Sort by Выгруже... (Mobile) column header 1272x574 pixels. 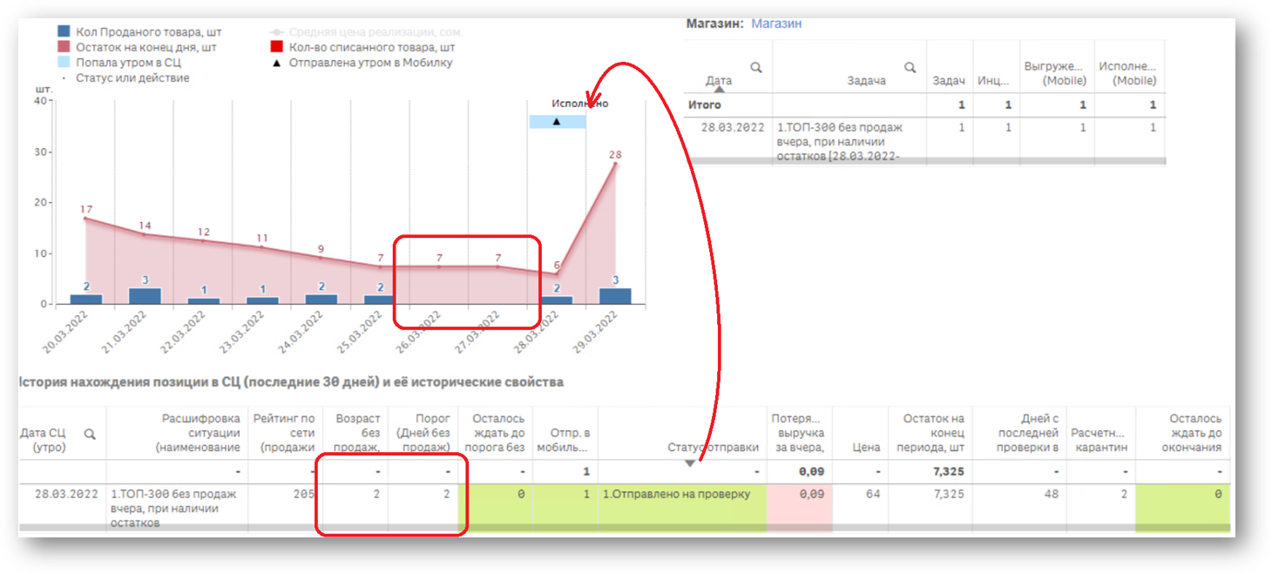point(1055,73)
